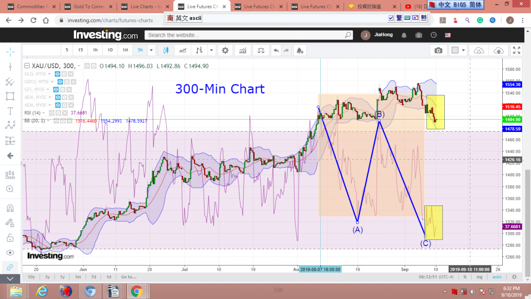Select the 1D interval
The height and width of the screenshot is (299, 531).
(110, 50)
